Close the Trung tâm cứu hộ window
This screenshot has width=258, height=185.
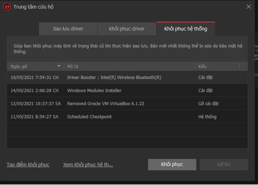(248, 6)
